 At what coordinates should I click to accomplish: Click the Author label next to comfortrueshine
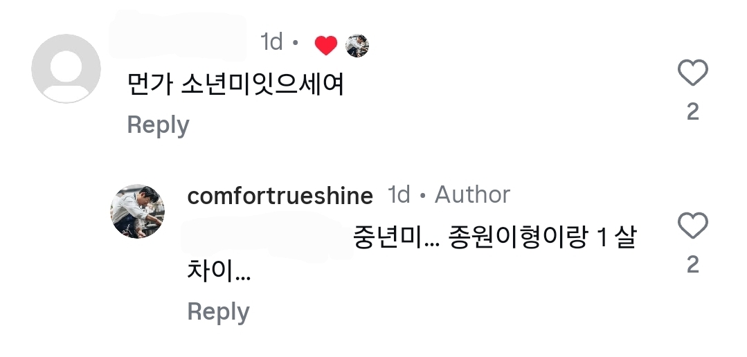[472, 195]
